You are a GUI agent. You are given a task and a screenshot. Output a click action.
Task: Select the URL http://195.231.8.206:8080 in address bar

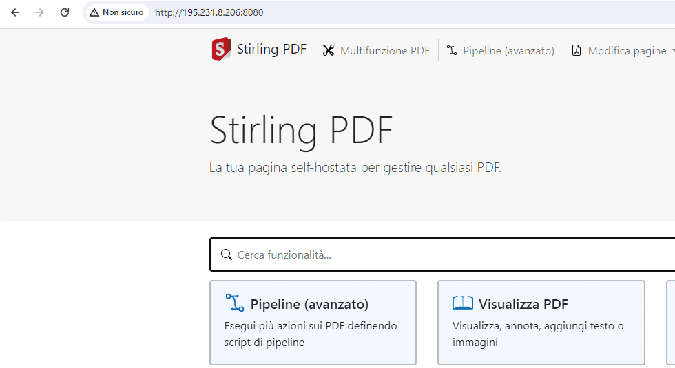[209, 12]
